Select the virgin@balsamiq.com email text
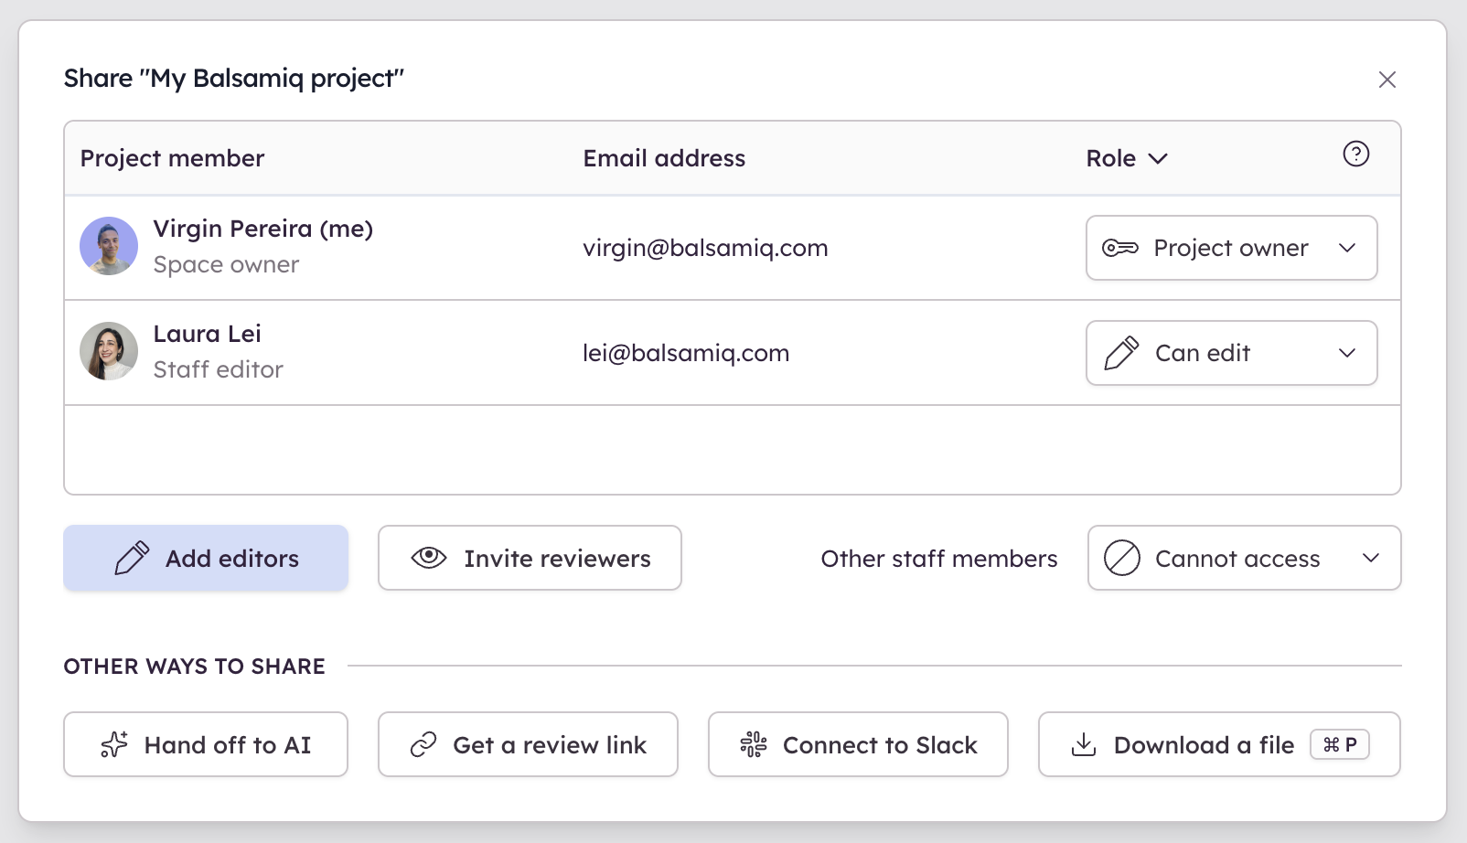The width and height of the screenshot is (1467, 843). pos(705,248)
